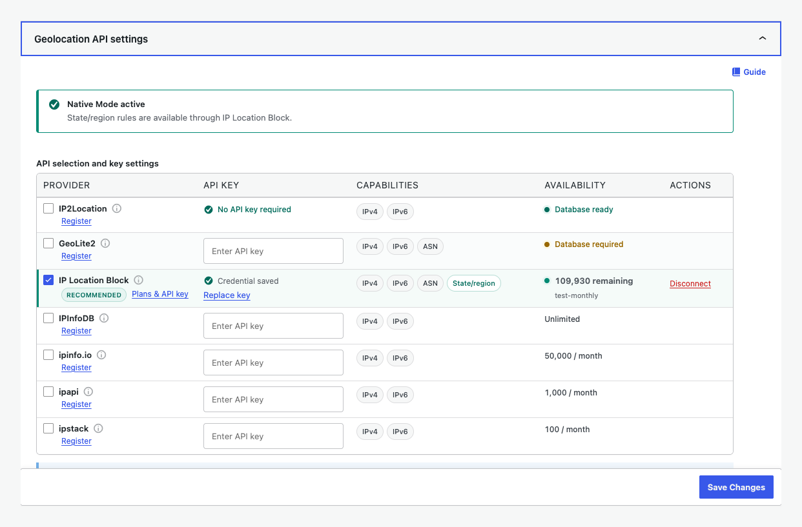Click the Unlimited availability text
The height and width of the screenshot is (527, 802).
562,319
